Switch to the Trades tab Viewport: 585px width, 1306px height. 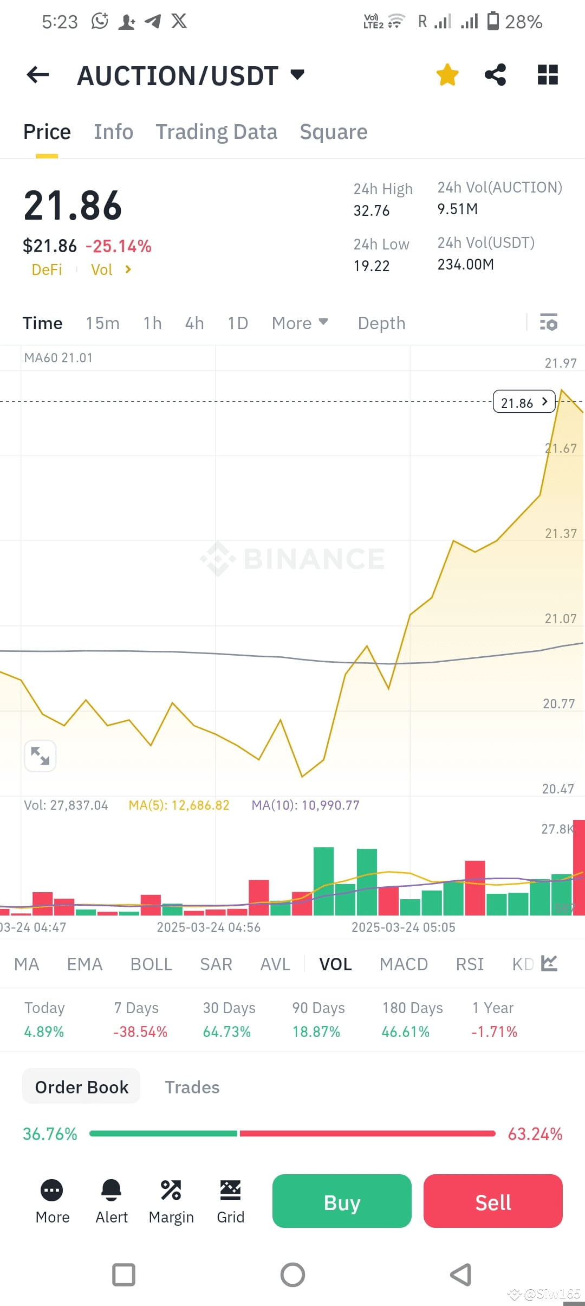[192, 1087]
